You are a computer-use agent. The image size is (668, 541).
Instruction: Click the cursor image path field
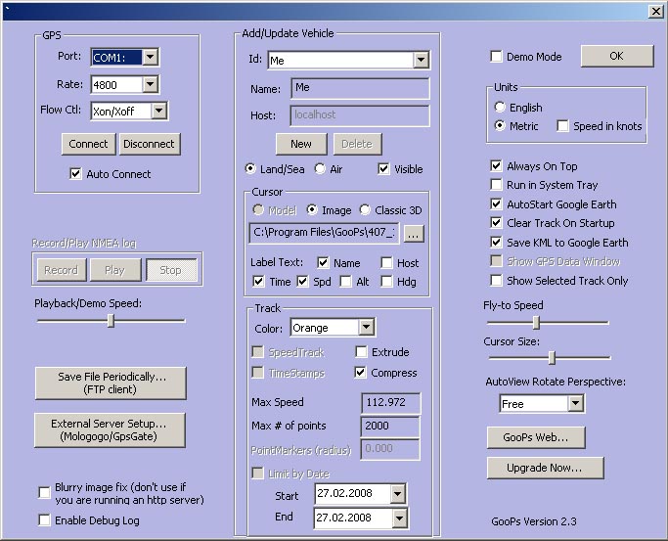(x=324, y=233)
